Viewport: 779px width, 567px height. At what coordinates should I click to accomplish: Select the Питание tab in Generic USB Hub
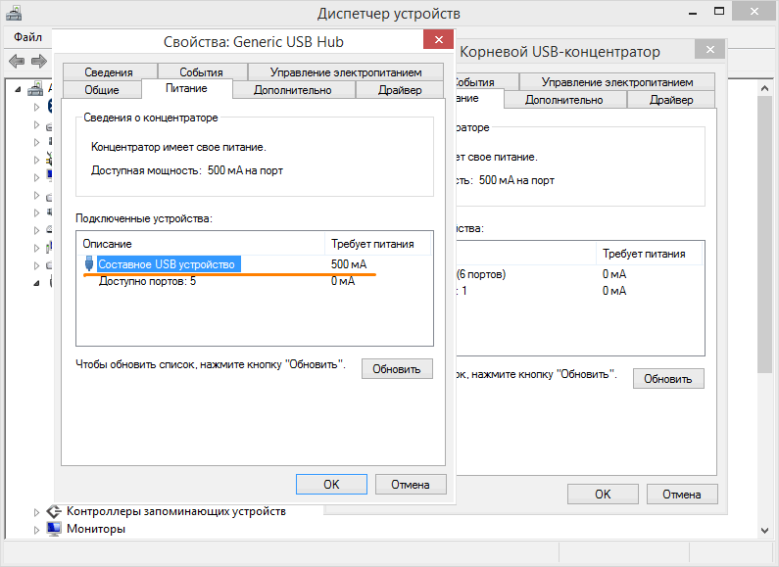tap(186, 88)
